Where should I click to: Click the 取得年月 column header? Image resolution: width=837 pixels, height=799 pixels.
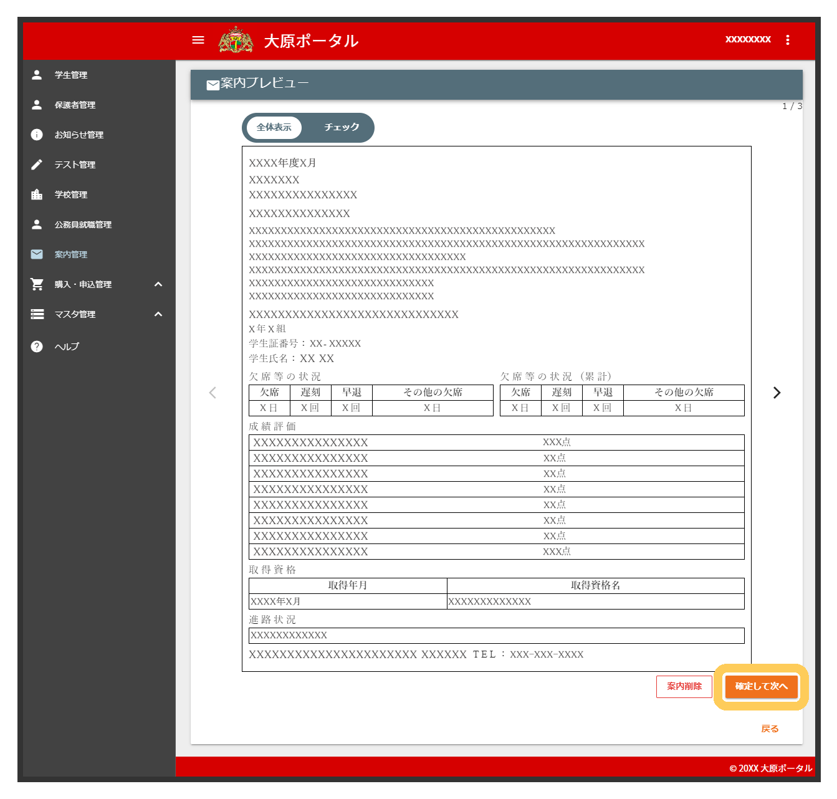coord(348,585)
